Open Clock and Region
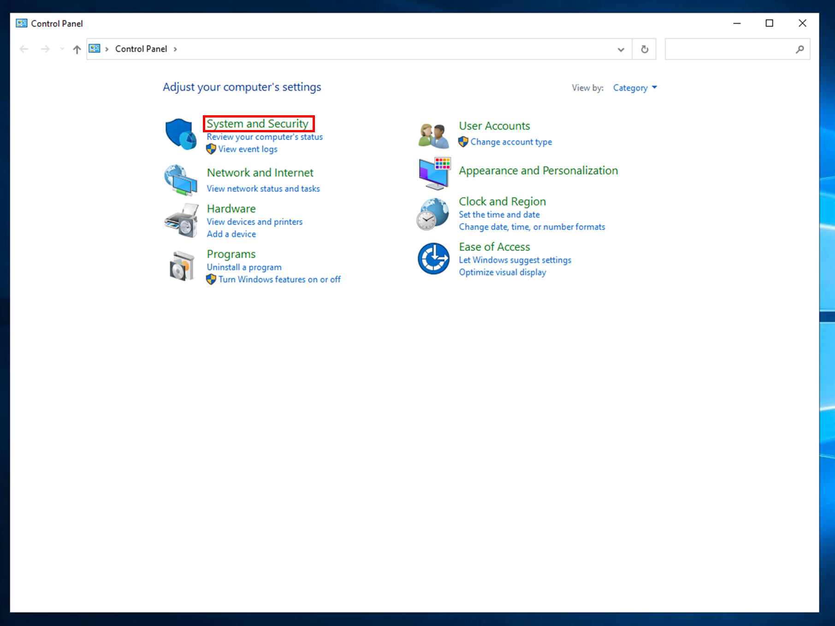Image resolution: width=835 pixels, height=626 pixels. (502, 201)
